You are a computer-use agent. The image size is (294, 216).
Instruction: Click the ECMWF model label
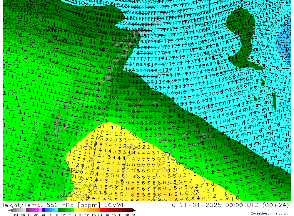click(x=115, y=205)
